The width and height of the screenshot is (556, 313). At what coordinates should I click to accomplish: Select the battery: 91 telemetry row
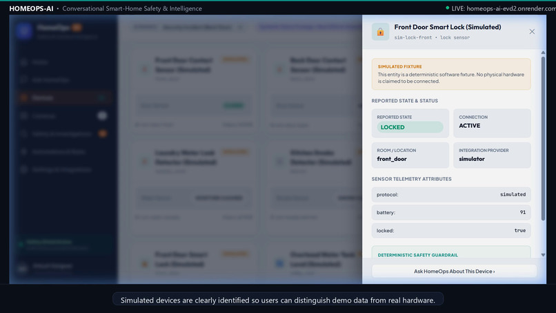[x=451, y=212]
